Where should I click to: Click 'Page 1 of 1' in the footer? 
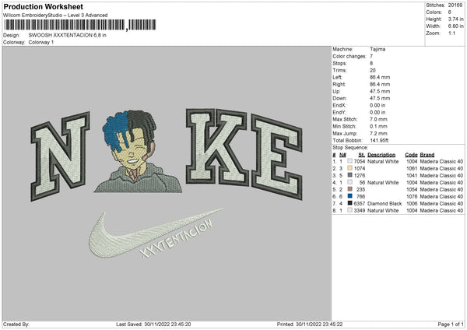[451, 325]
